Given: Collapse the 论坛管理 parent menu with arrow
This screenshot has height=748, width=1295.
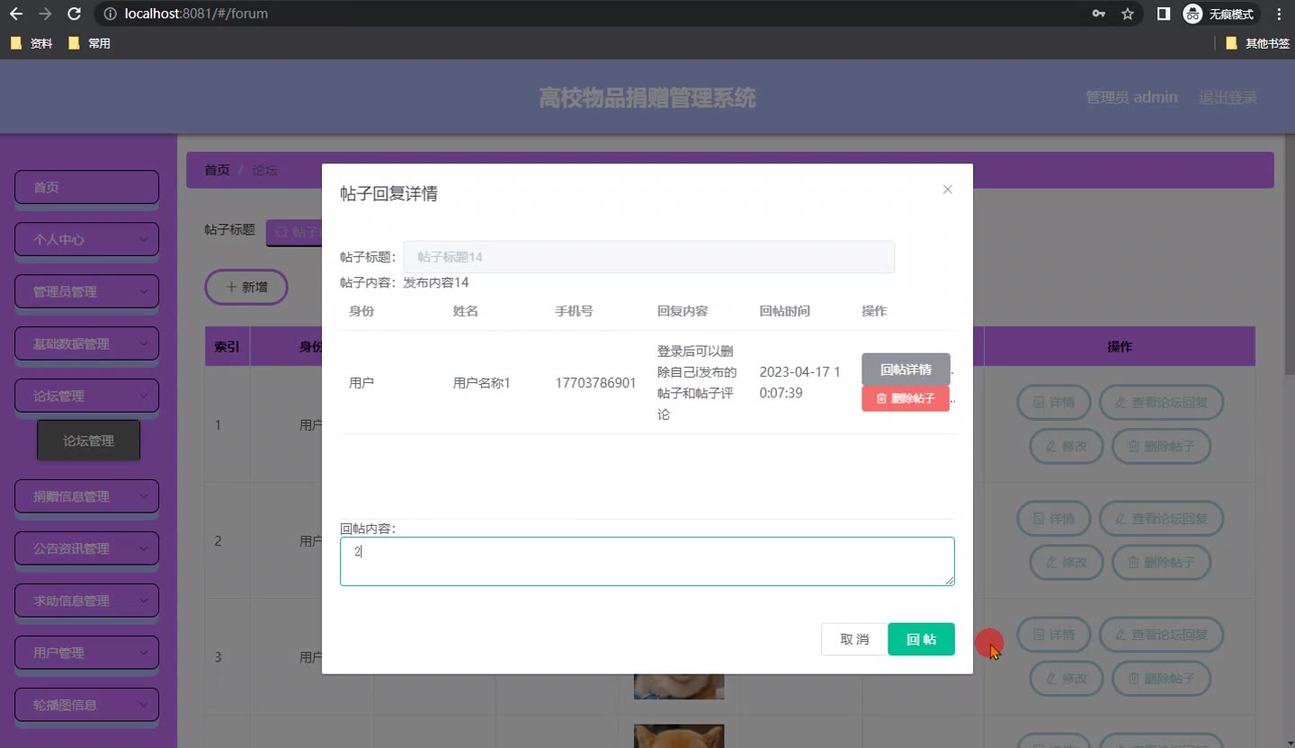Looking at the screenshot, I should click(144, 396).
